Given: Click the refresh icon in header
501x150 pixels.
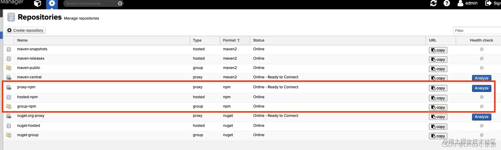Looking at the screenshot, I should [x=433, y=3].
